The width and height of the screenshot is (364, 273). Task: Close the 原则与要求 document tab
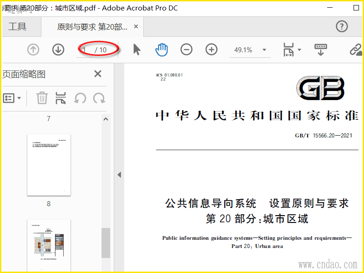136,27
